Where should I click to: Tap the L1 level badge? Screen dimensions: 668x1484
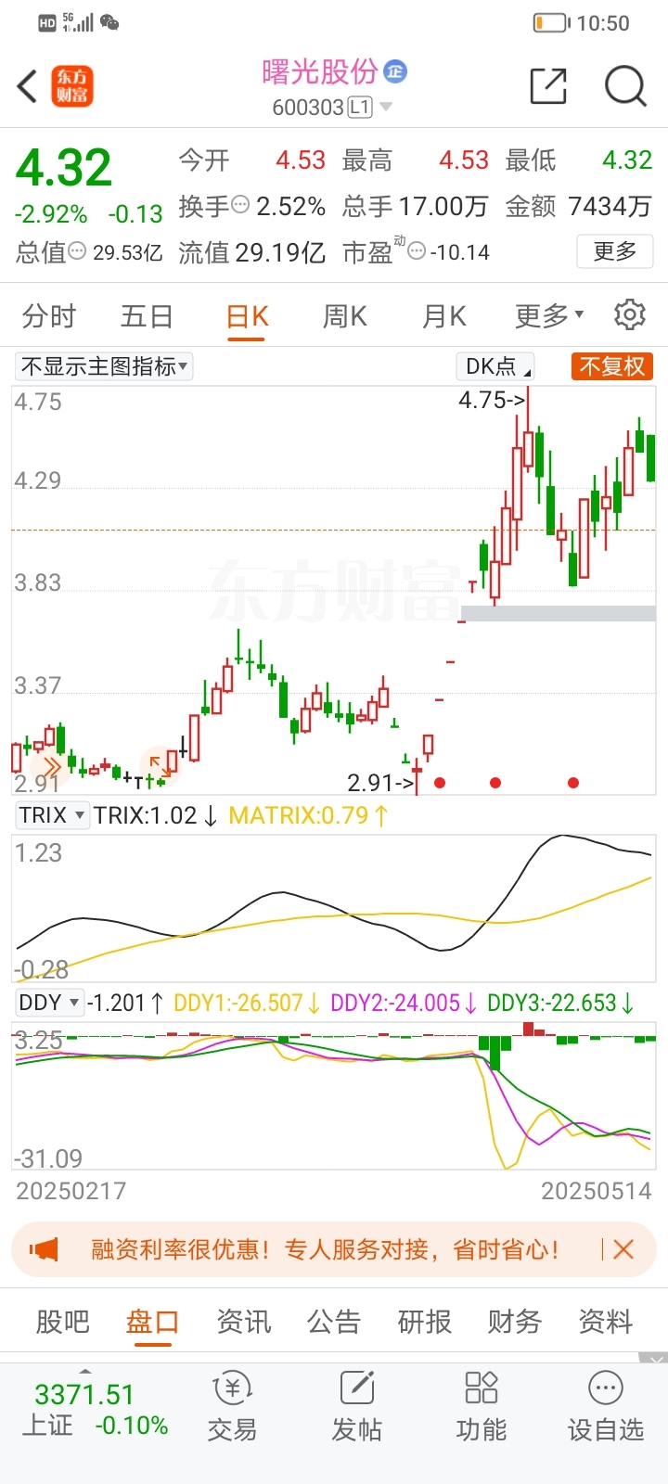[x=360, y=108]
